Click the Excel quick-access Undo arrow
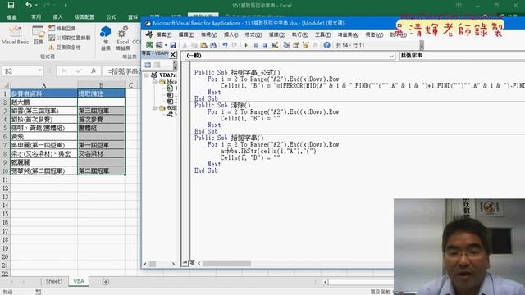The image size is (525, 295). pyautogui.click(x=29, y=6)
